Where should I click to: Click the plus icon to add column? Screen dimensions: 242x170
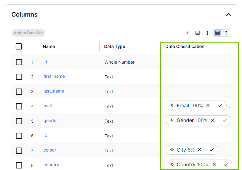click(188, 33)
